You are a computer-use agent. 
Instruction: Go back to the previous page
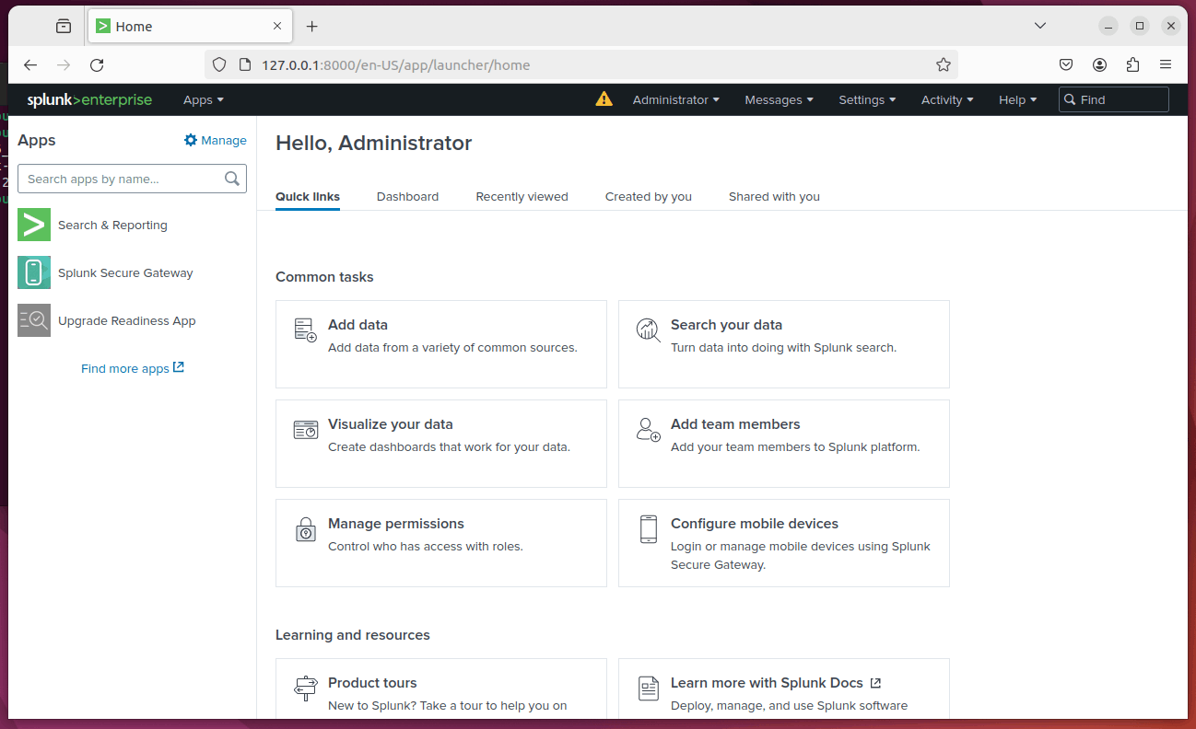(30, 65)
